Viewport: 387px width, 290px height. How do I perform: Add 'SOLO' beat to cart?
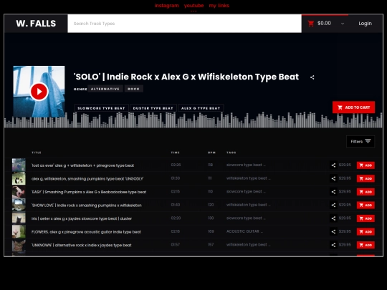click(x=353, y=107)
